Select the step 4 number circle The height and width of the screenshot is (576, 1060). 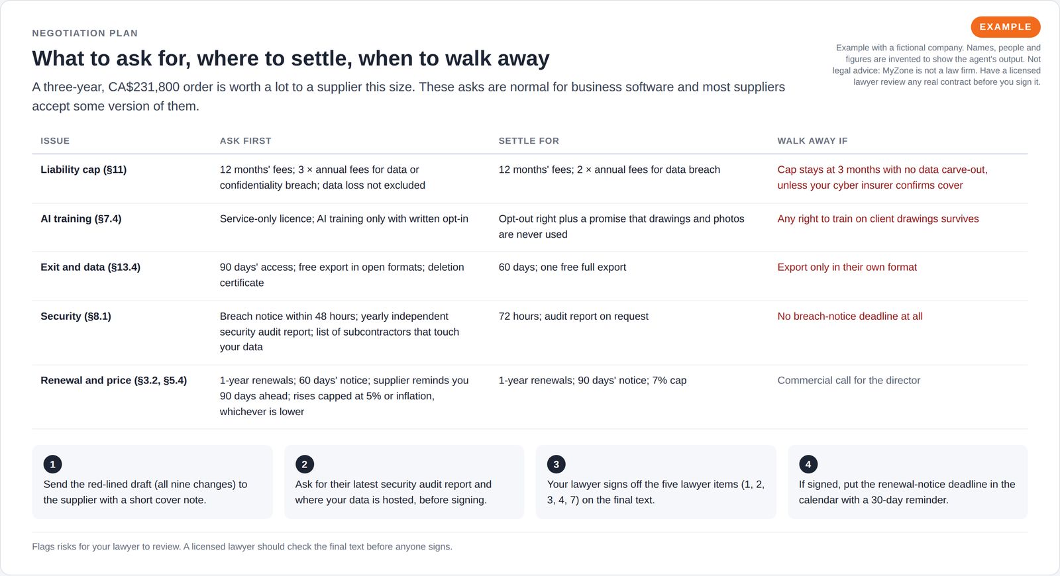pyautogui.click(x=808, y=464)
